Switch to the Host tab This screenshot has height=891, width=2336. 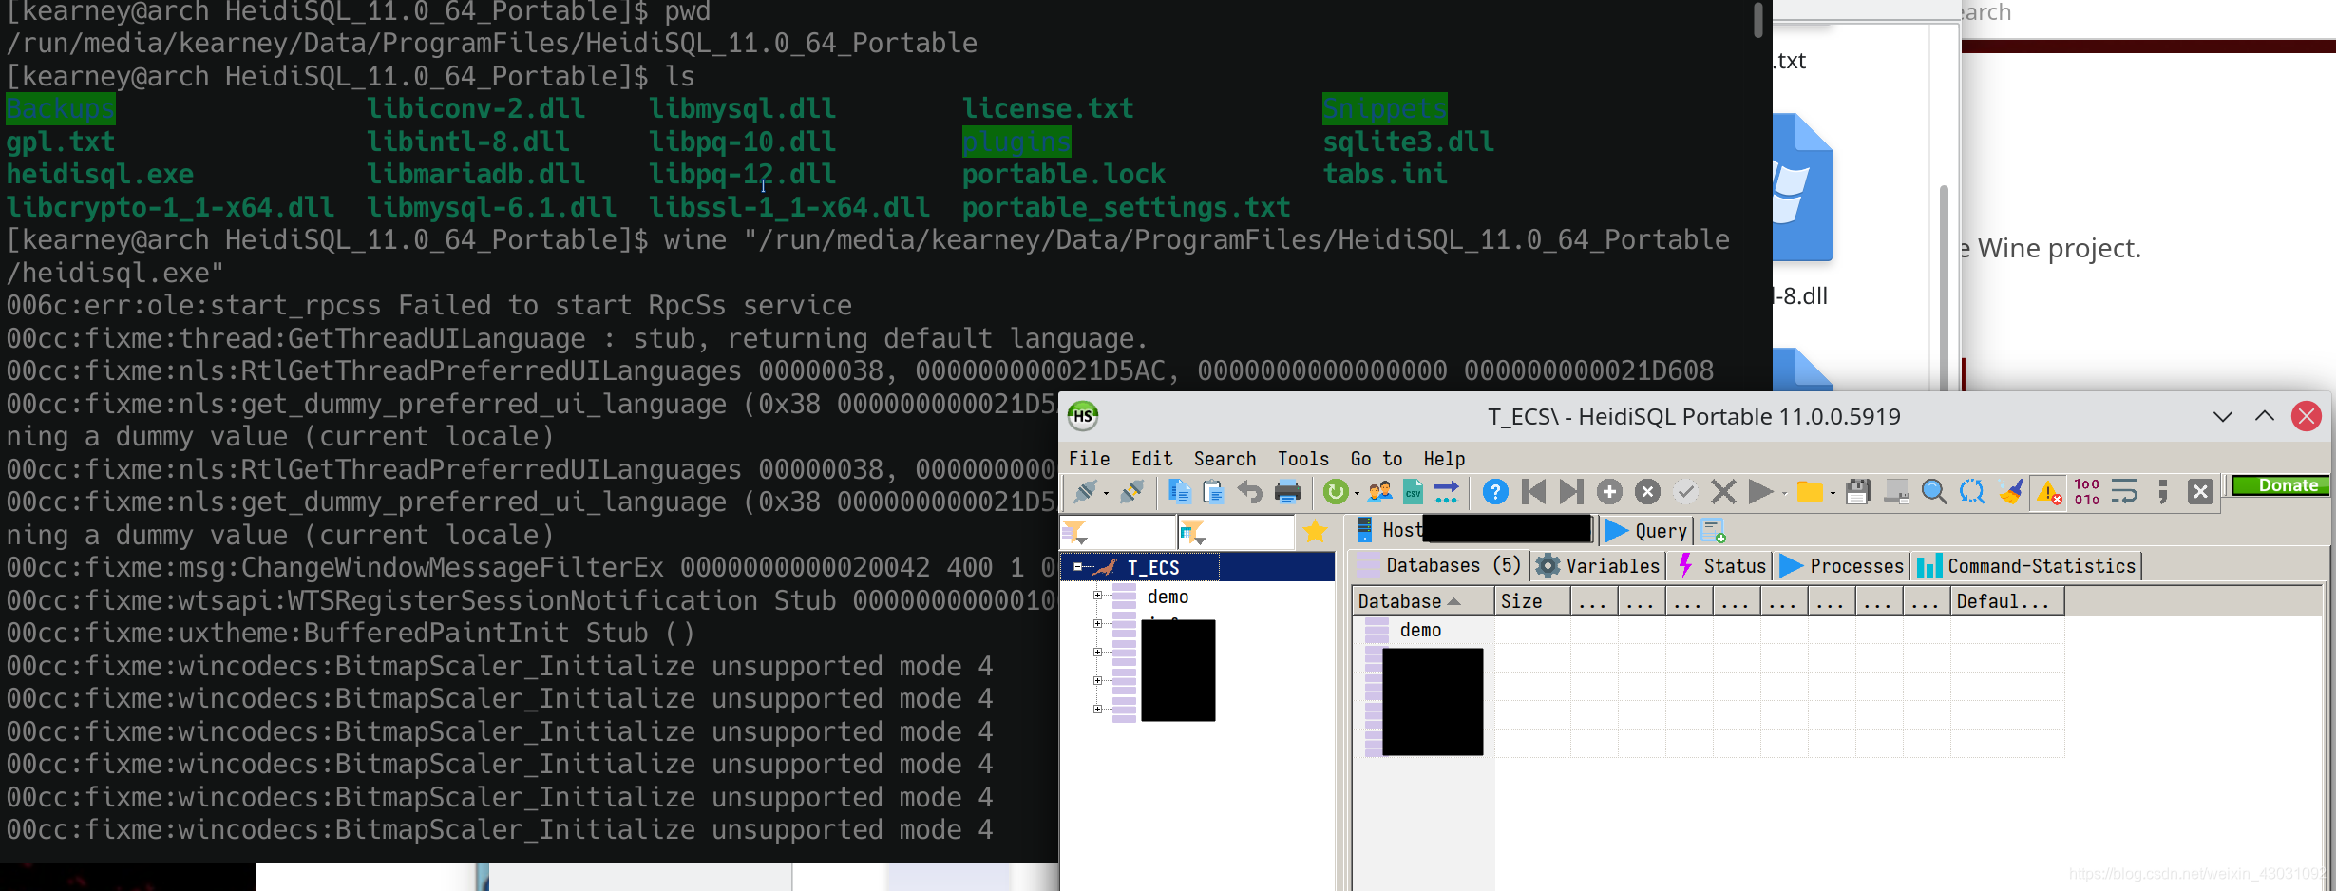tap(1472, 530)
